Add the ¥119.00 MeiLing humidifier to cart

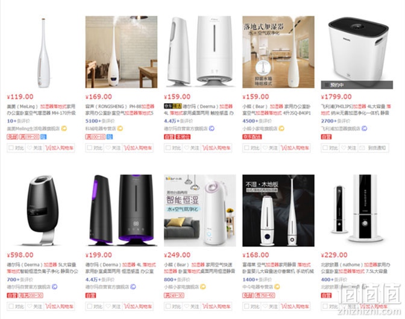click(60, 148)
